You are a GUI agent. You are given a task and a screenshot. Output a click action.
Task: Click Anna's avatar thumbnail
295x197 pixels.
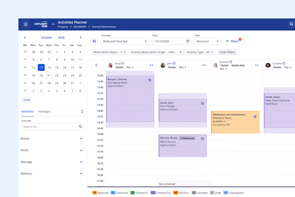tap(110, 66)
